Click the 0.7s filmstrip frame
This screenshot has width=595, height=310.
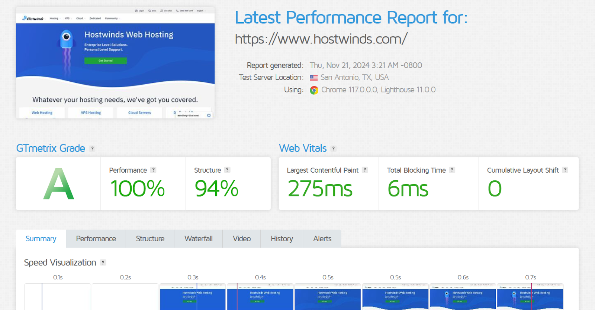point(530,297)
